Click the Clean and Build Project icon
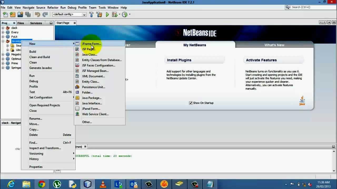Screen dimensions: 337x189 [x=99, y=14]
